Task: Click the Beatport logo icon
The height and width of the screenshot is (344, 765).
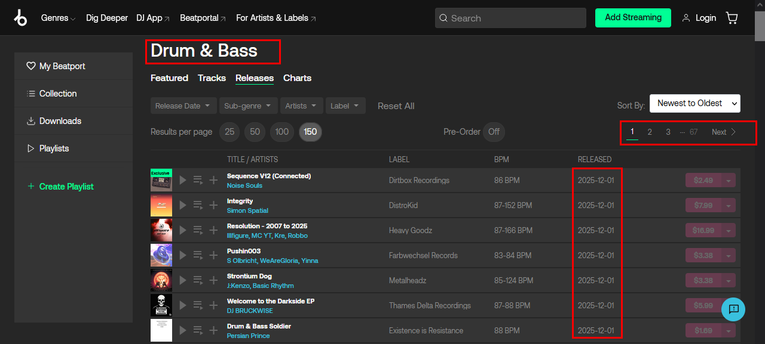Action: [20, 18]
